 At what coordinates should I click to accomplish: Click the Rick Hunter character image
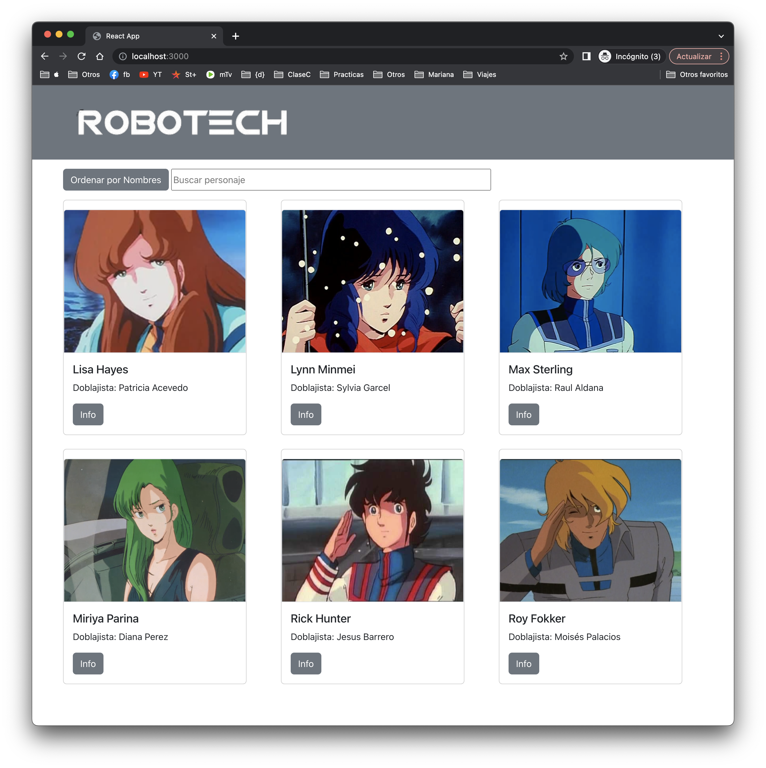point(372,531)
